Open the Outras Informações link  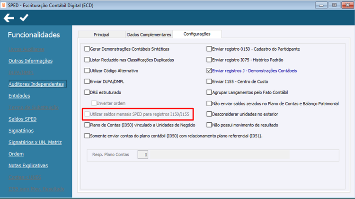tap(31, 61)
